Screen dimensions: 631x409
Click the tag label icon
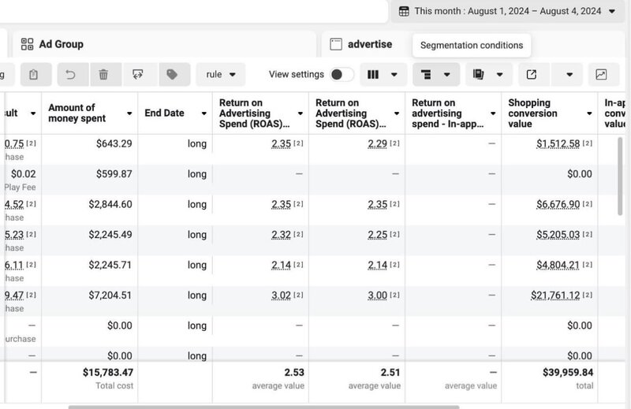pyautogui.click(x=170, y=75)
